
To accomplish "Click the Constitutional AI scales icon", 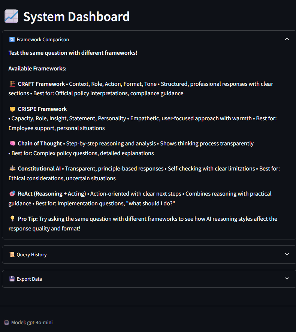I will (12, 169).
